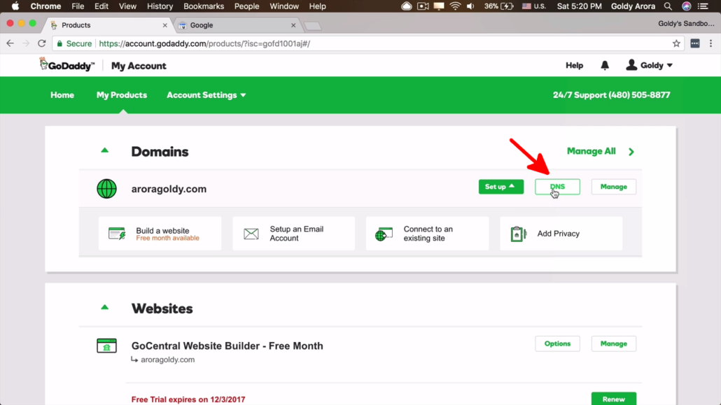721x405 pixels.
Task: Close the Products tab
Action: point(165,25)
